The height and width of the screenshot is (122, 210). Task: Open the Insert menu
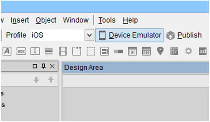tap(20, 20)
